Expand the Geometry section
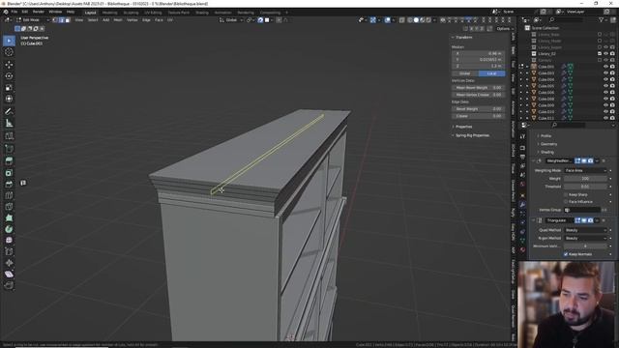This screenshot has height=348, width=619. click(548, 144)
